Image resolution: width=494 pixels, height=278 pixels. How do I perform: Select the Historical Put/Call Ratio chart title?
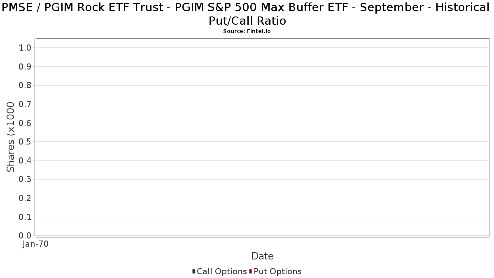247,14
